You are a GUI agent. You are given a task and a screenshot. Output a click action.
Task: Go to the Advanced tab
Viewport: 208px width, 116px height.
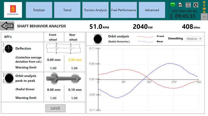(152, 10)
